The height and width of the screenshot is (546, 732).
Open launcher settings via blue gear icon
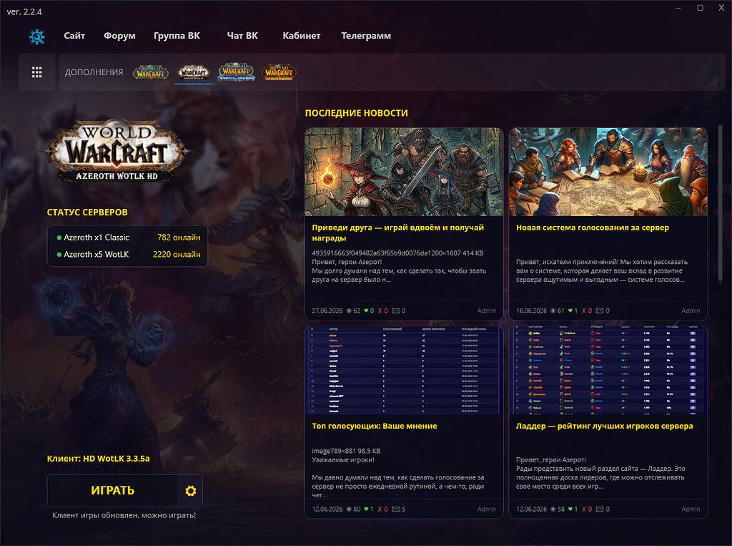[37, 36]
